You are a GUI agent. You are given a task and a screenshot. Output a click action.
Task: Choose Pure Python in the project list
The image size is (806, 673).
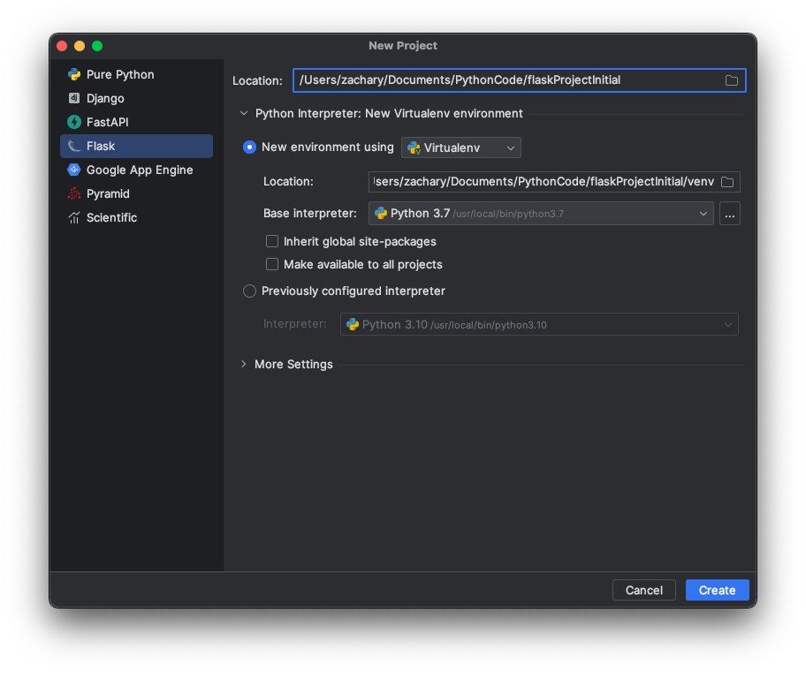tap(120, 75)
